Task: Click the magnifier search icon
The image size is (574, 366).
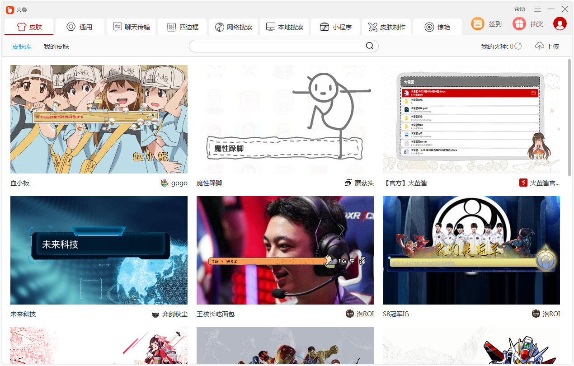Action: click(370, 46)
